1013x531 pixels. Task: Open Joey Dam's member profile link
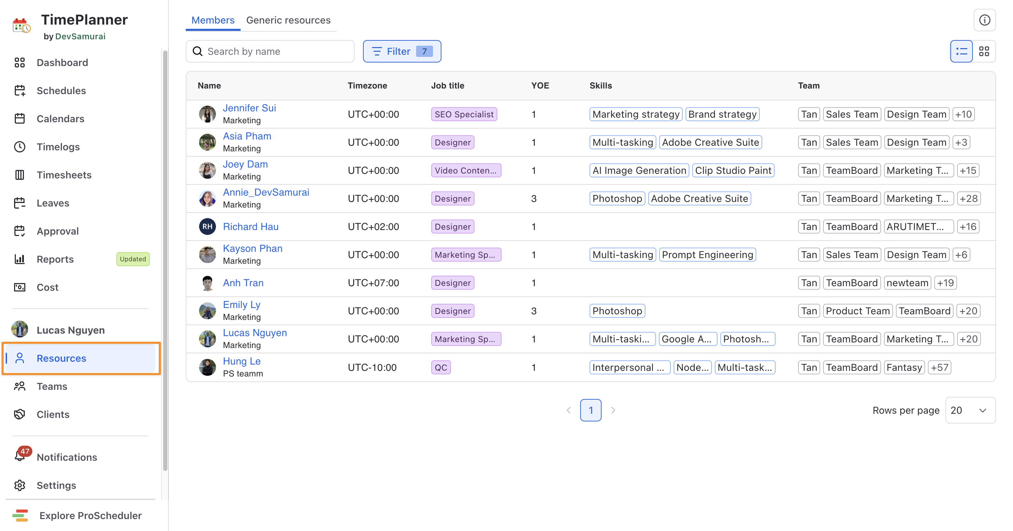[245, 164]
